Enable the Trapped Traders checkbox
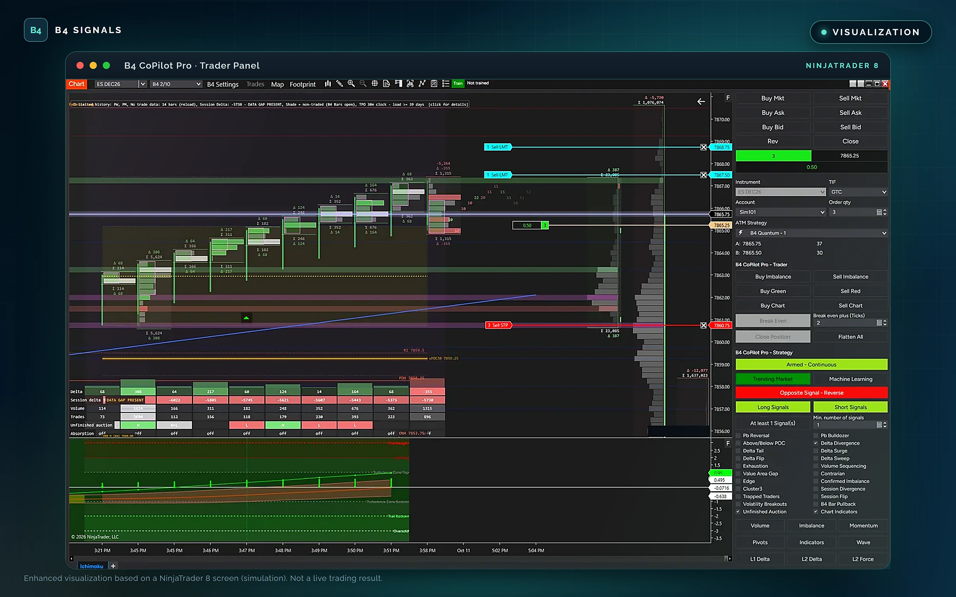Screen dimensions: 956x597 coord(738,497)
